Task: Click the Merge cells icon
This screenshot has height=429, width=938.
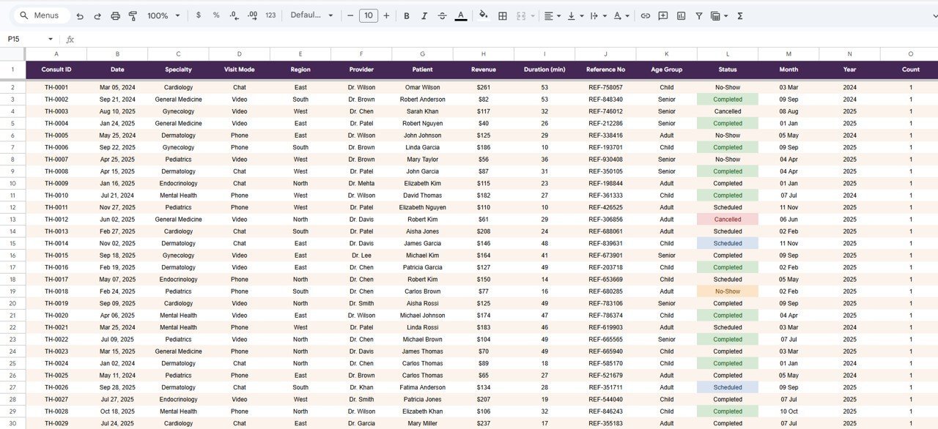Action: pos(522,15)
